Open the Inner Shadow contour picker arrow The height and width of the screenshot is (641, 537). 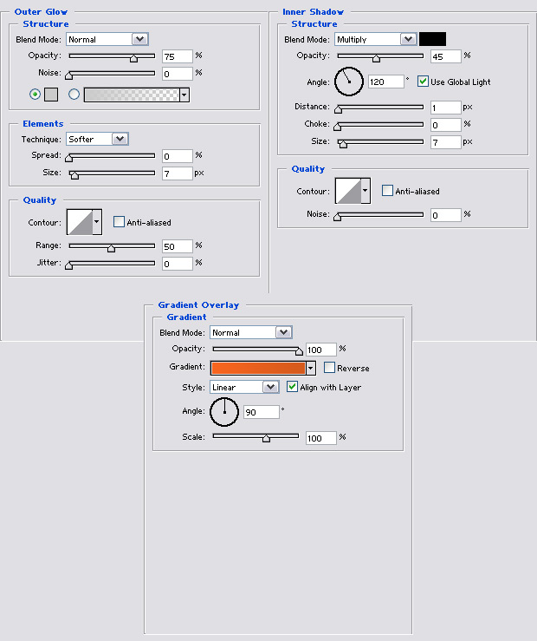tap(366, 191)
